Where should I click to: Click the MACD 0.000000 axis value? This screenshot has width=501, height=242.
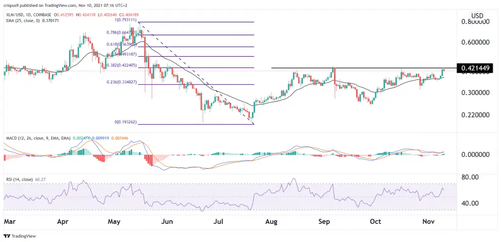pyautogui.click(x=475, y=155)
